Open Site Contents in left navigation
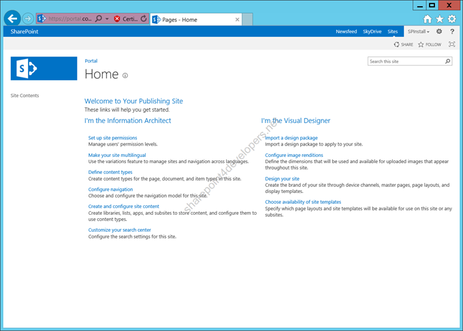The height and width of the screenshot is (331, 463). pyautogui.click(x=25, y=96)
